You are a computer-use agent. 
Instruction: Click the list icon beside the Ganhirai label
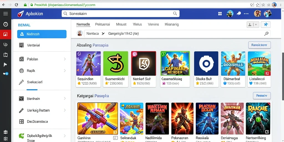tap(115, 138)
